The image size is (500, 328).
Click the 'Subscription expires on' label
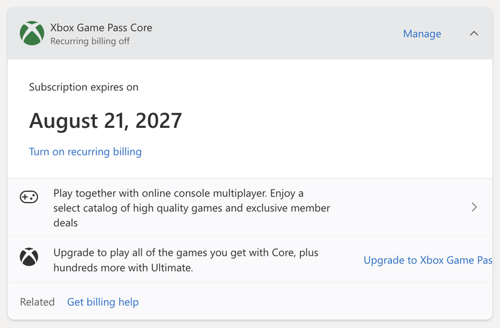(x=84, y=87)
